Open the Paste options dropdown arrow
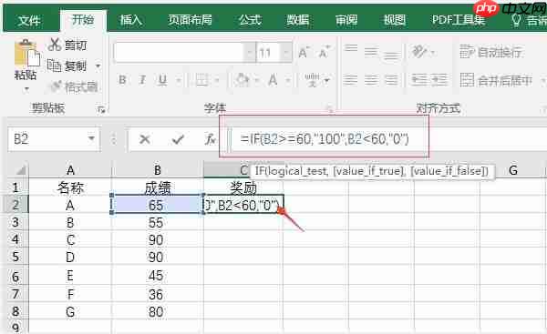The height and width of the screenshot is (334, 547). click(26, 89)
